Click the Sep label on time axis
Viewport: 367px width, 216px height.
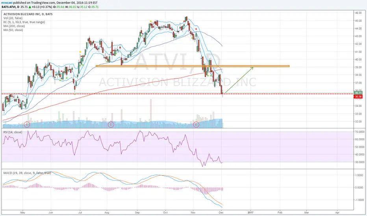[137, 212]
